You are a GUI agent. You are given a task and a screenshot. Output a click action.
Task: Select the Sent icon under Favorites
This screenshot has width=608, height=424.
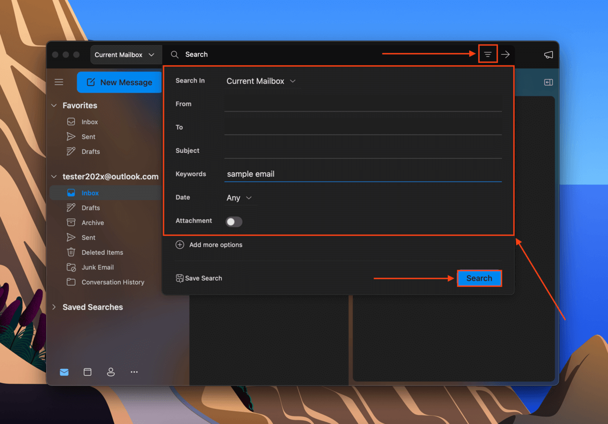tap(71, 137)
